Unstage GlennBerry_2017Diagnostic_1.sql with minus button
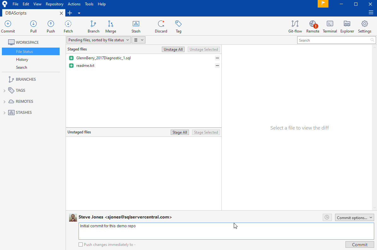 [x=217, y=58]
